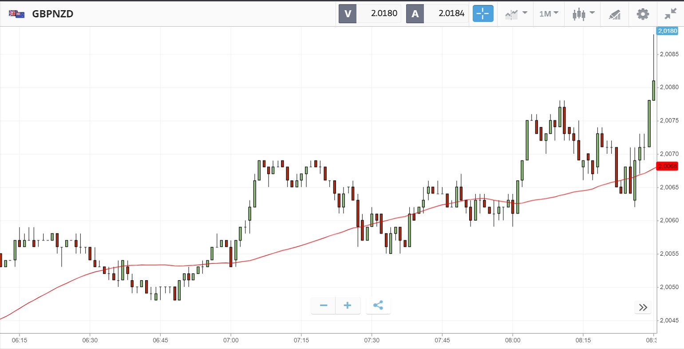Open the compare chart dropdown
The width and height of the screenshot is (684, 349).
click(516, 14)
